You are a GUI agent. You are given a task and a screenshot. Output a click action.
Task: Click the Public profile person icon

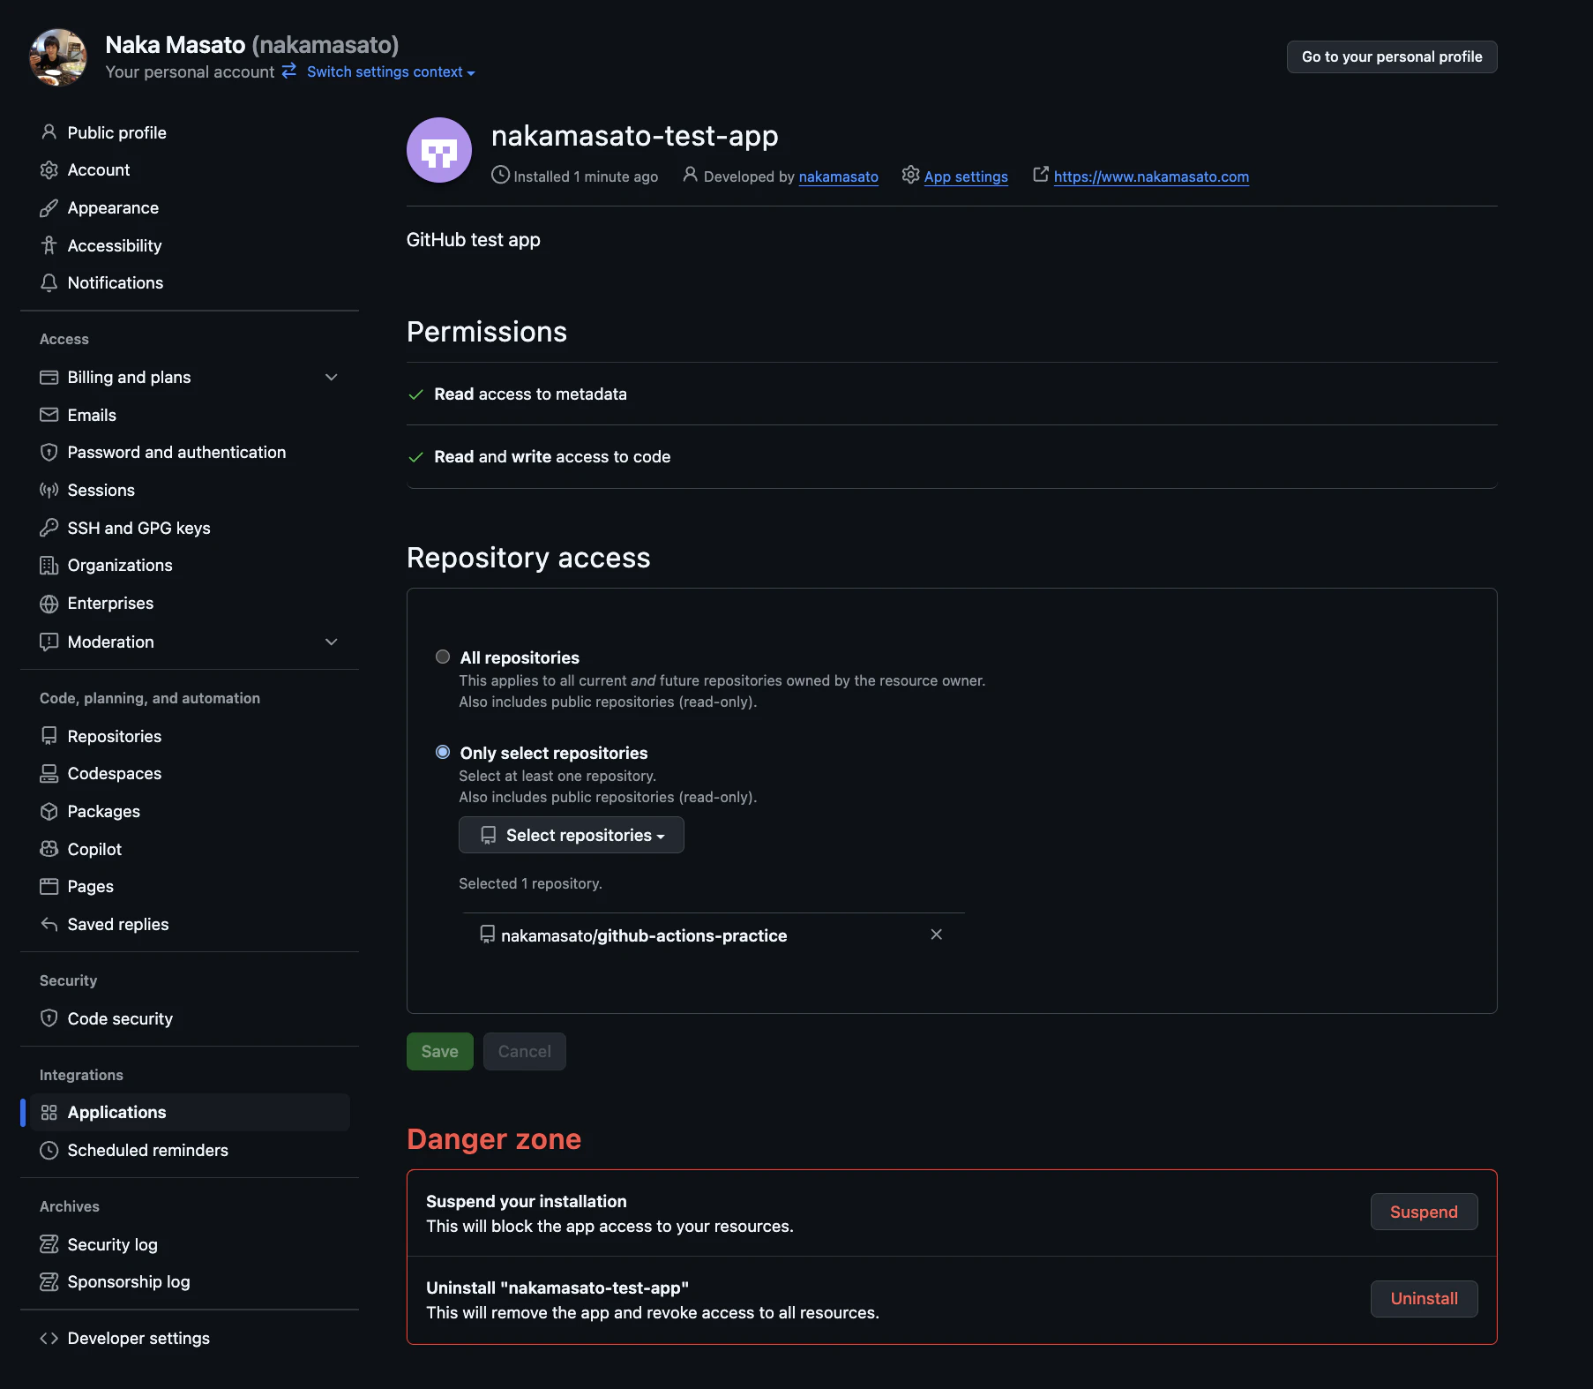click(49, 132)
